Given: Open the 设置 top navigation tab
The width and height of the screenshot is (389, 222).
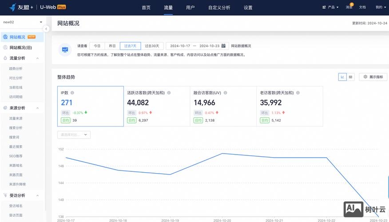Looking at the screenshot, I should [x=248, y=8].
